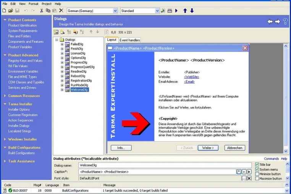Expand the Task Assistance section
The image size is (291, 194).
[5, 161]
